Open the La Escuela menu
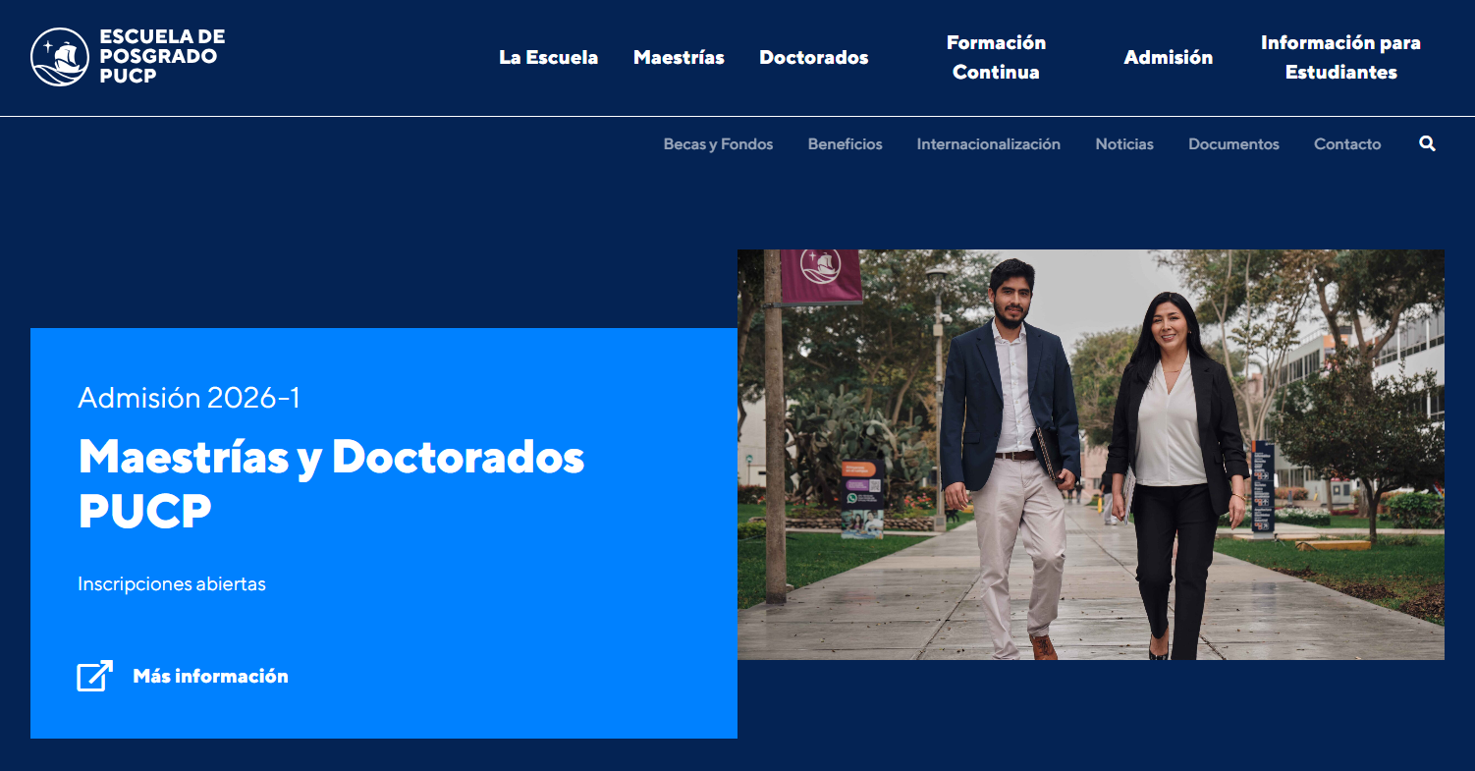This screenshot has width=1475, height=771. [548, 57]
